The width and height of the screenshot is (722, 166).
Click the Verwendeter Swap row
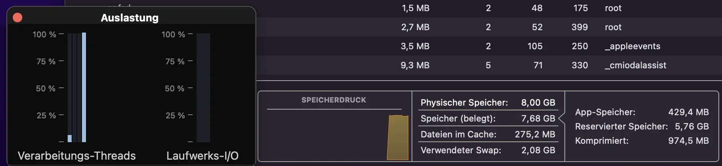coord(488,150)
